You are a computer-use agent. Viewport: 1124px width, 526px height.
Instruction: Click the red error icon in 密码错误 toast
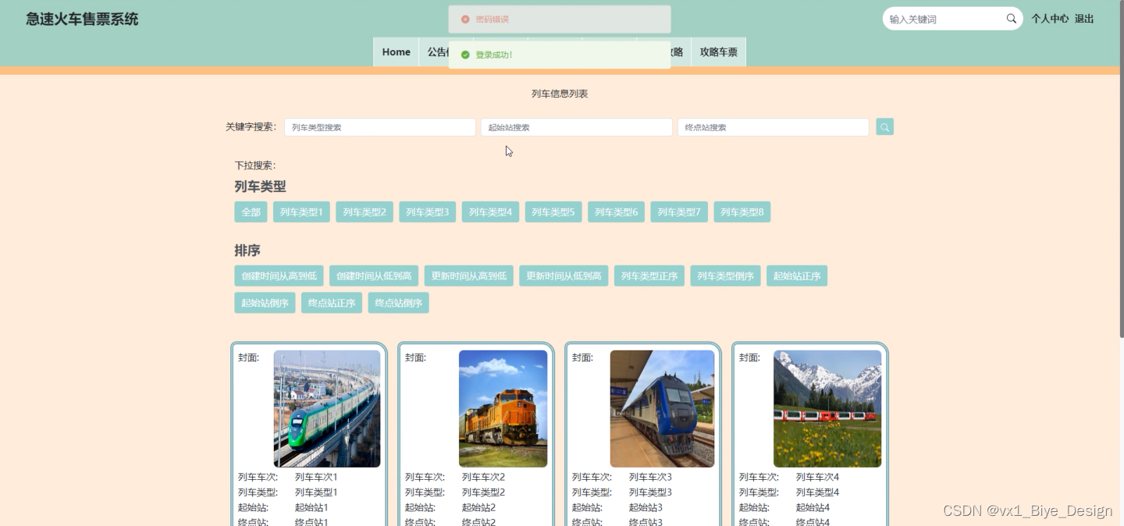click(465, 20)
